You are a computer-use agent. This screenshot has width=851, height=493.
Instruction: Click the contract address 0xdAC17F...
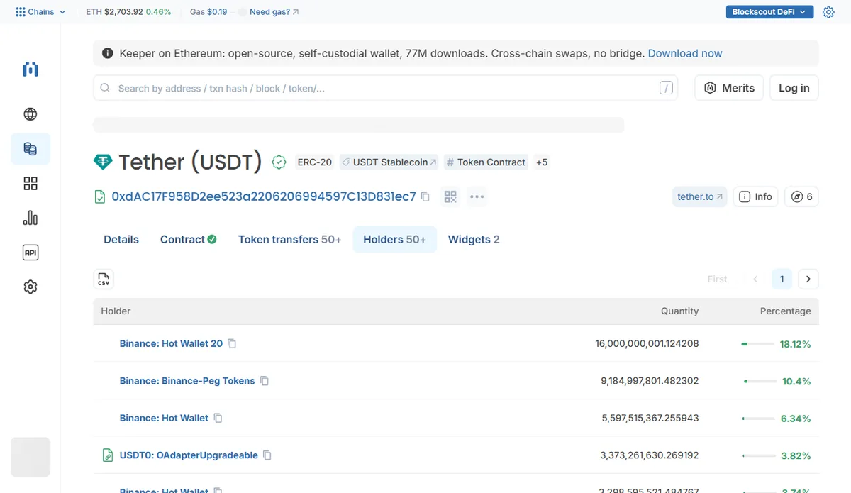(x=264, y=196)
